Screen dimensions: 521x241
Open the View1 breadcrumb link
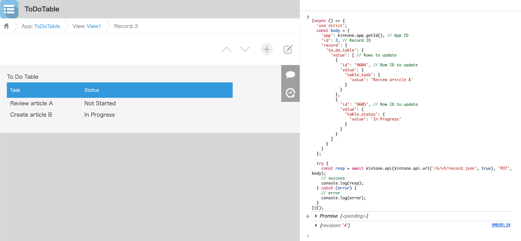click(x=94, y=26)
